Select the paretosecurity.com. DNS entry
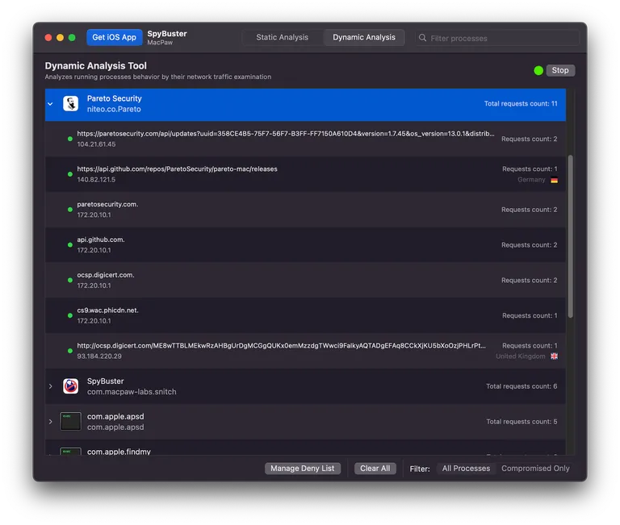Screen dimensions: 620x525 pos(305,210)
